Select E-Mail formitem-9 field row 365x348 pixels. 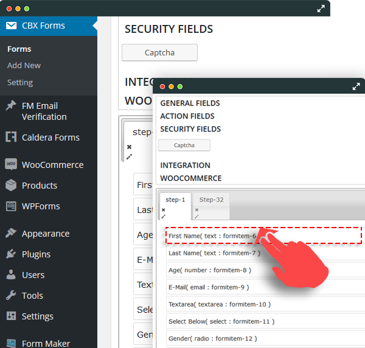[265, 287]
